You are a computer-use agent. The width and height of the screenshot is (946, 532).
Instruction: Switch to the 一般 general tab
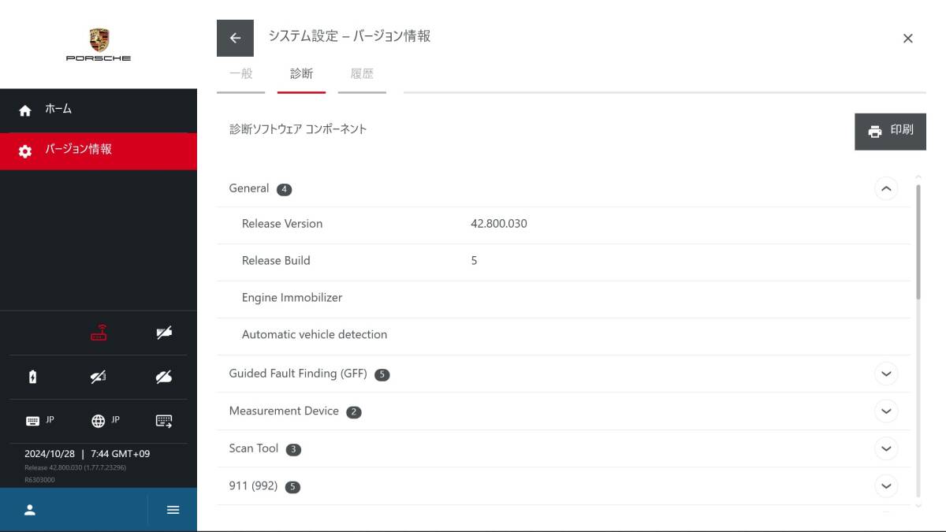(240, 73)
